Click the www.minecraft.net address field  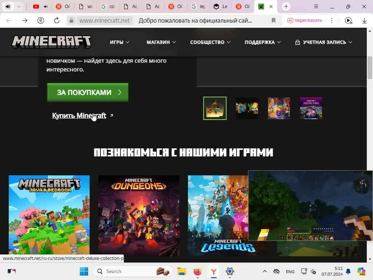coord(105,21)
